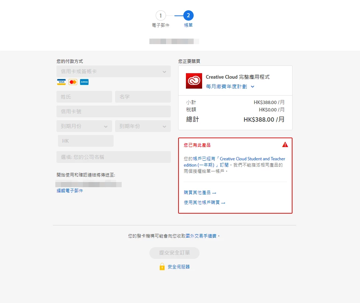Image resolution: width=360 pixels, height=303 pixels.
Task: Click the Visa card icon
Action: tap(61, 82)
